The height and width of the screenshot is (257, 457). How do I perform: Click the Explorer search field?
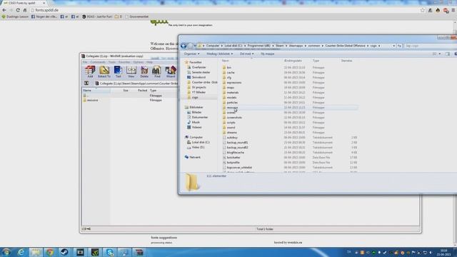pos(430,46)
